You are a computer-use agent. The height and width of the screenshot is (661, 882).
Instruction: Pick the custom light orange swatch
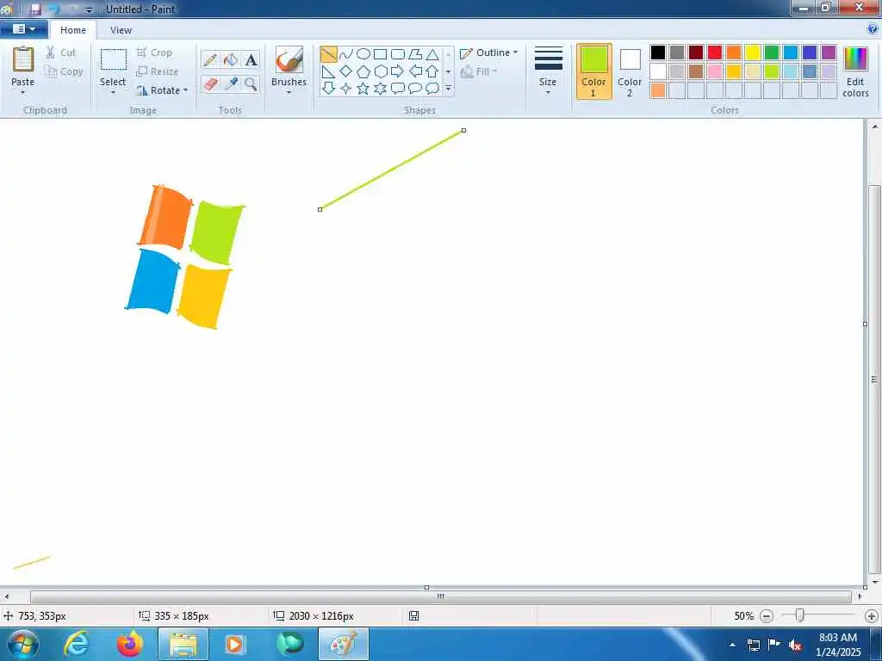pyautogui.click(x=658, y=90)
